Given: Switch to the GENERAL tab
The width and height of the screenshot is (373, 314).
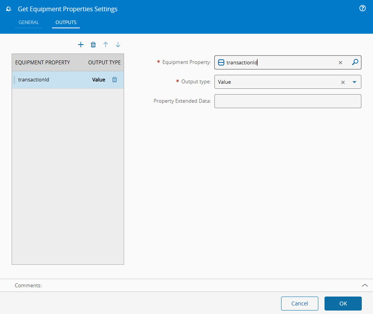Looking at the screenshot, I should [29, 22].
